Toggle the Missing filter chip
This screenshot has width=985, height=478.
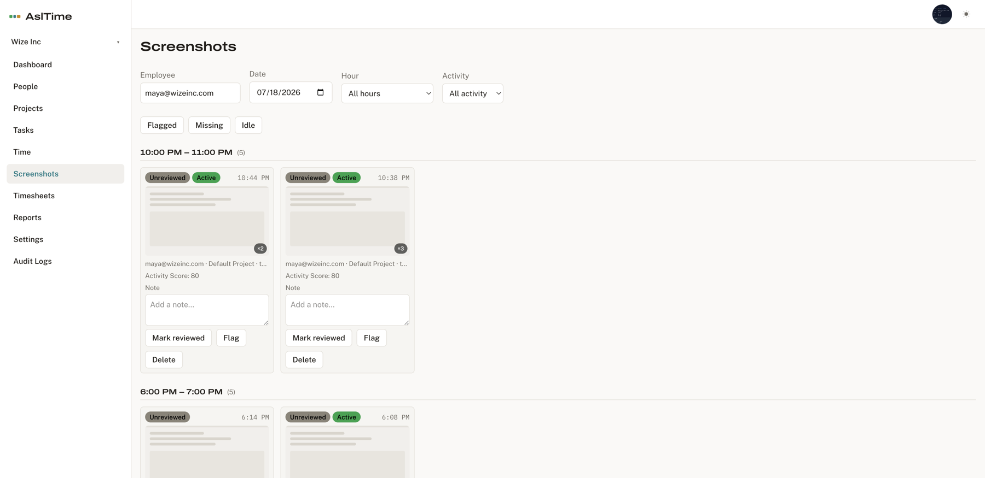click(209, 125)
